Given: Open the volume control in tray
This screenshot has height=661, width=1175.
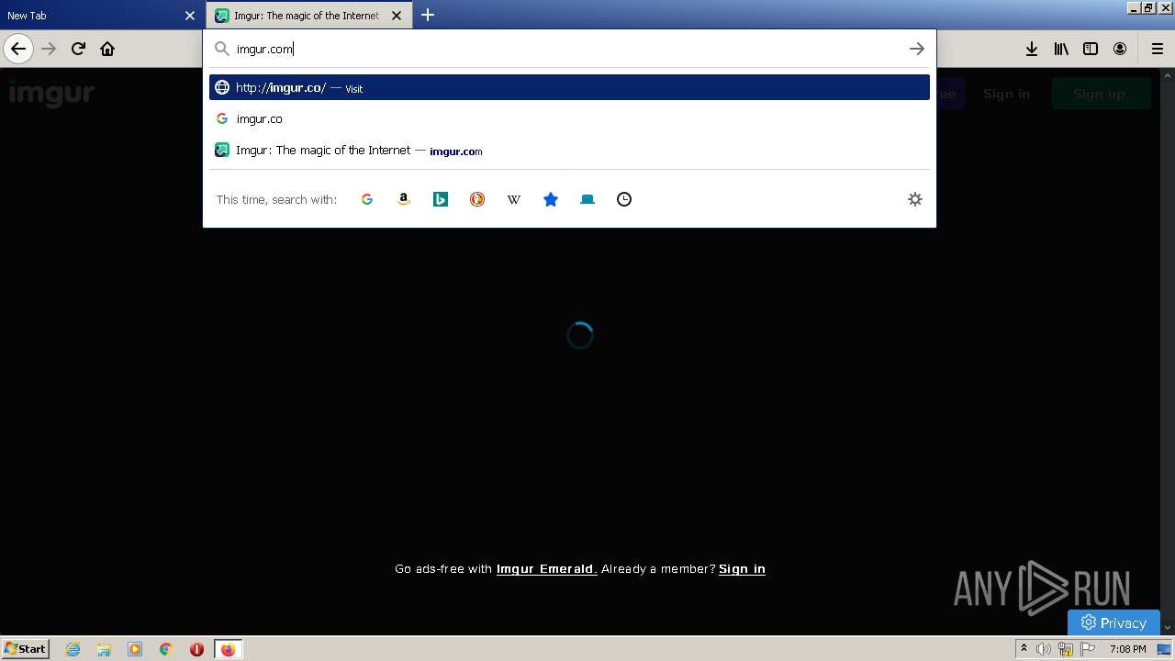Looking at the screenshot, I should 1044,649.
